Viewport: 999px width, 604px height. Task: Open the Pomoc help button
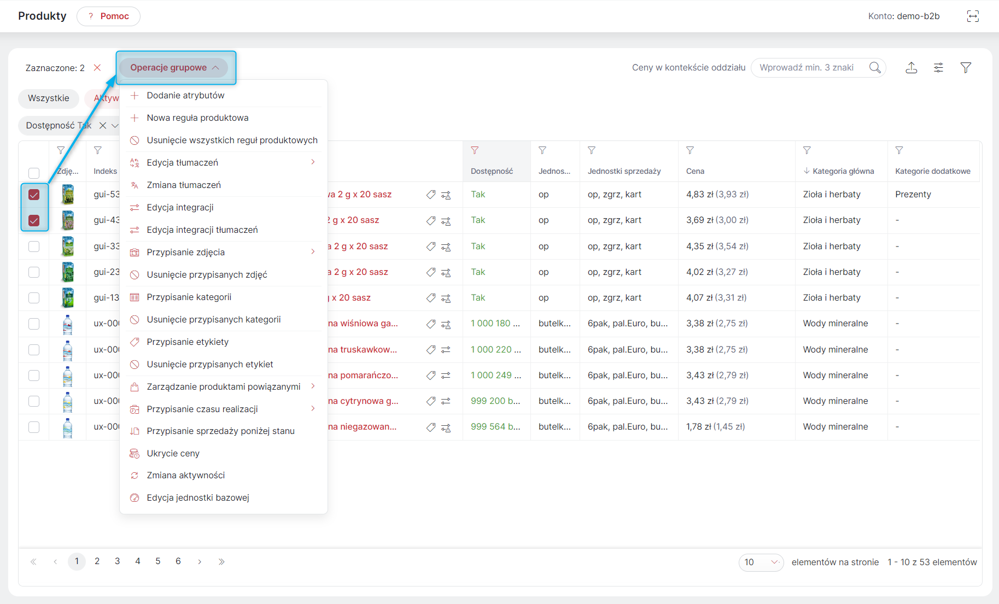coord(108,16)
